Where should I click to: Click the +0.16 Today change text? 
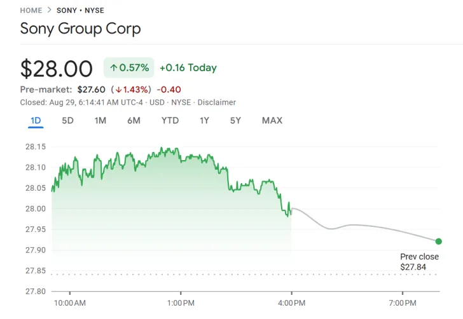188,68
